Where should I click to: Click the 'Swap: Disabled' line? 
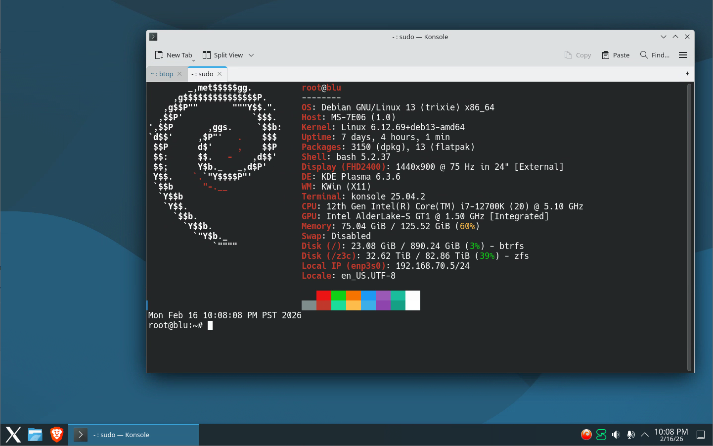(x=336, y=236)
